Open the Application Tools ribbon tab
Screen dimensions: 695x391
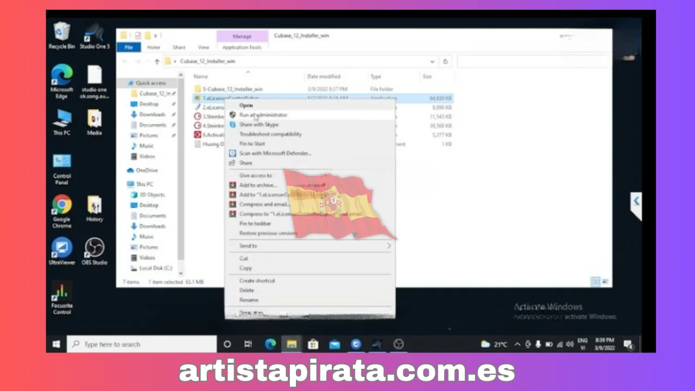click(x=242, y=47)
